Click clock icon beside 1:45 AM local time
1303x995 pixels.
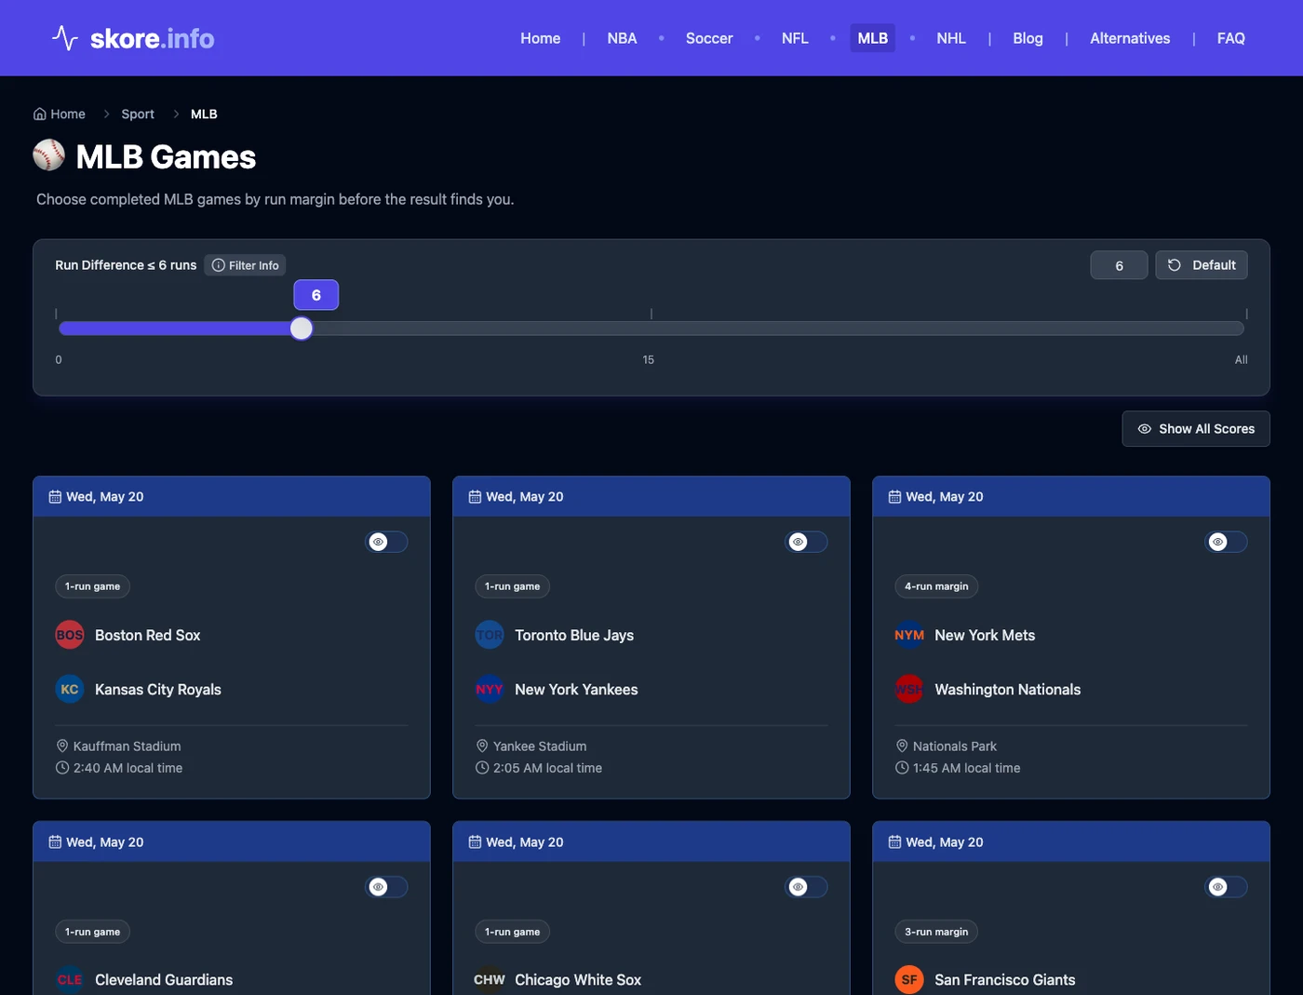coord(902,768)
